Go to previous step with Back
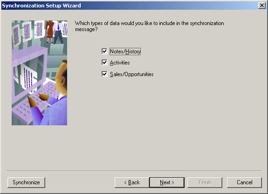 (132, 182)
